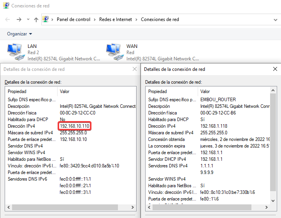
Task: Go up one folder level with up arrow
Action: click(36, 19)
